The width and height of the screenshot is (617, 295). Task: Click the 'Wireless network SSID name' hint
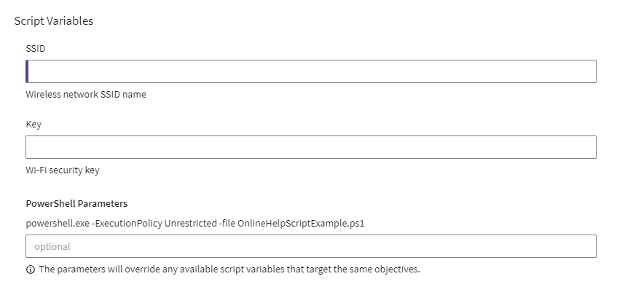pyautogui.click(x=86, y=95)
